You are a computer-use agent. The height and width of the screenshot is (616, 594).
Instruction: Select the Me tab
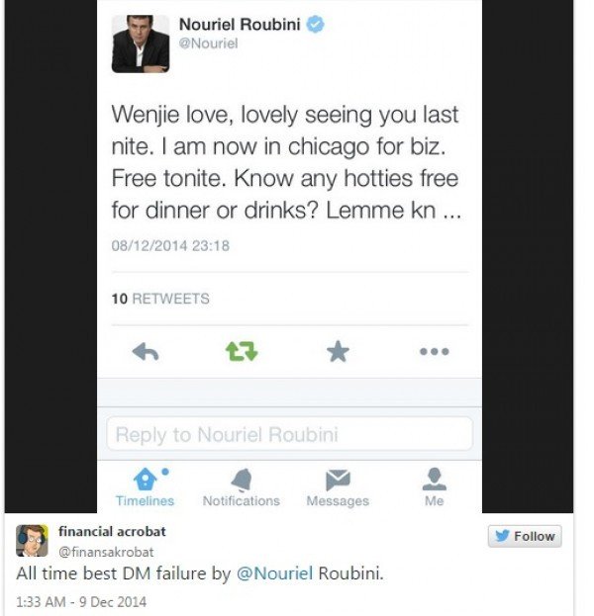(x=434, y=488)
